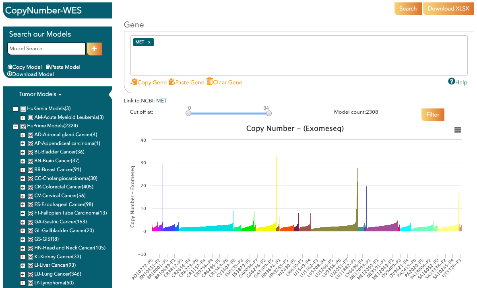Check the HuKemia Models checkbox

coord(23,109)
